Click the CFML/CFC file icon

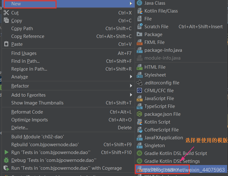139,91
